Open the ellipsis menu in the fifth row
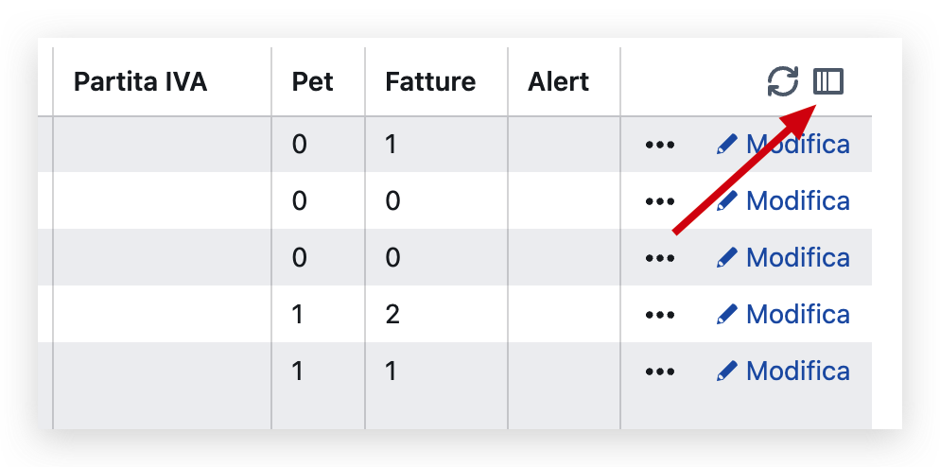 pos(659,372)
